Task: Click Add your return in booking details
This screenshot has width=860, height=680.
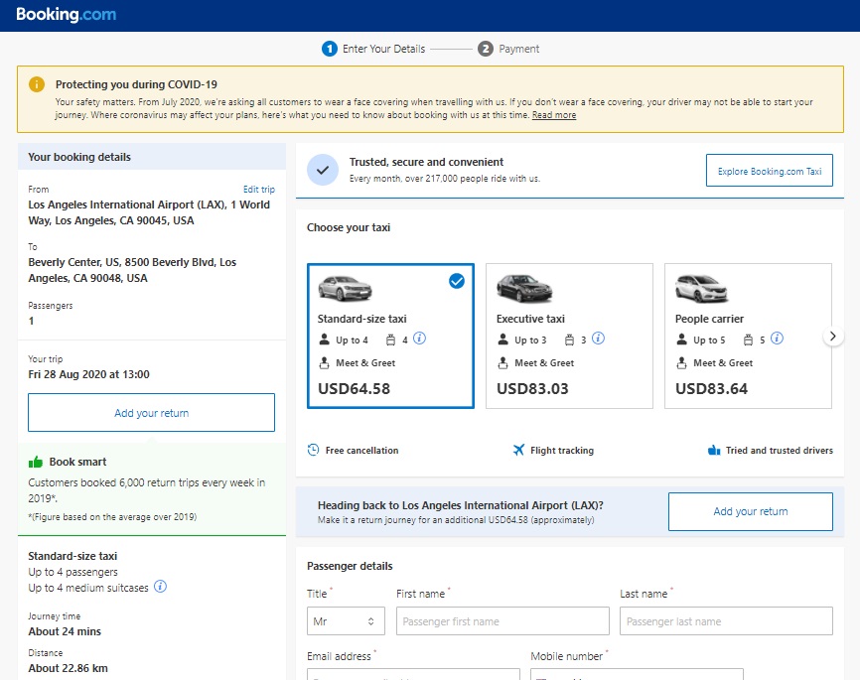Action: click(x=151, y=412)
